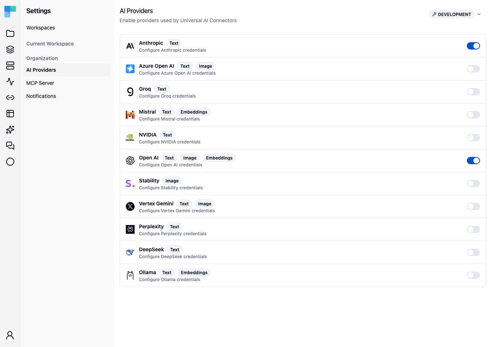492x347 pixels.
Task: Expand the environment chevron dropdown
Action: click(x=479, y=14)
